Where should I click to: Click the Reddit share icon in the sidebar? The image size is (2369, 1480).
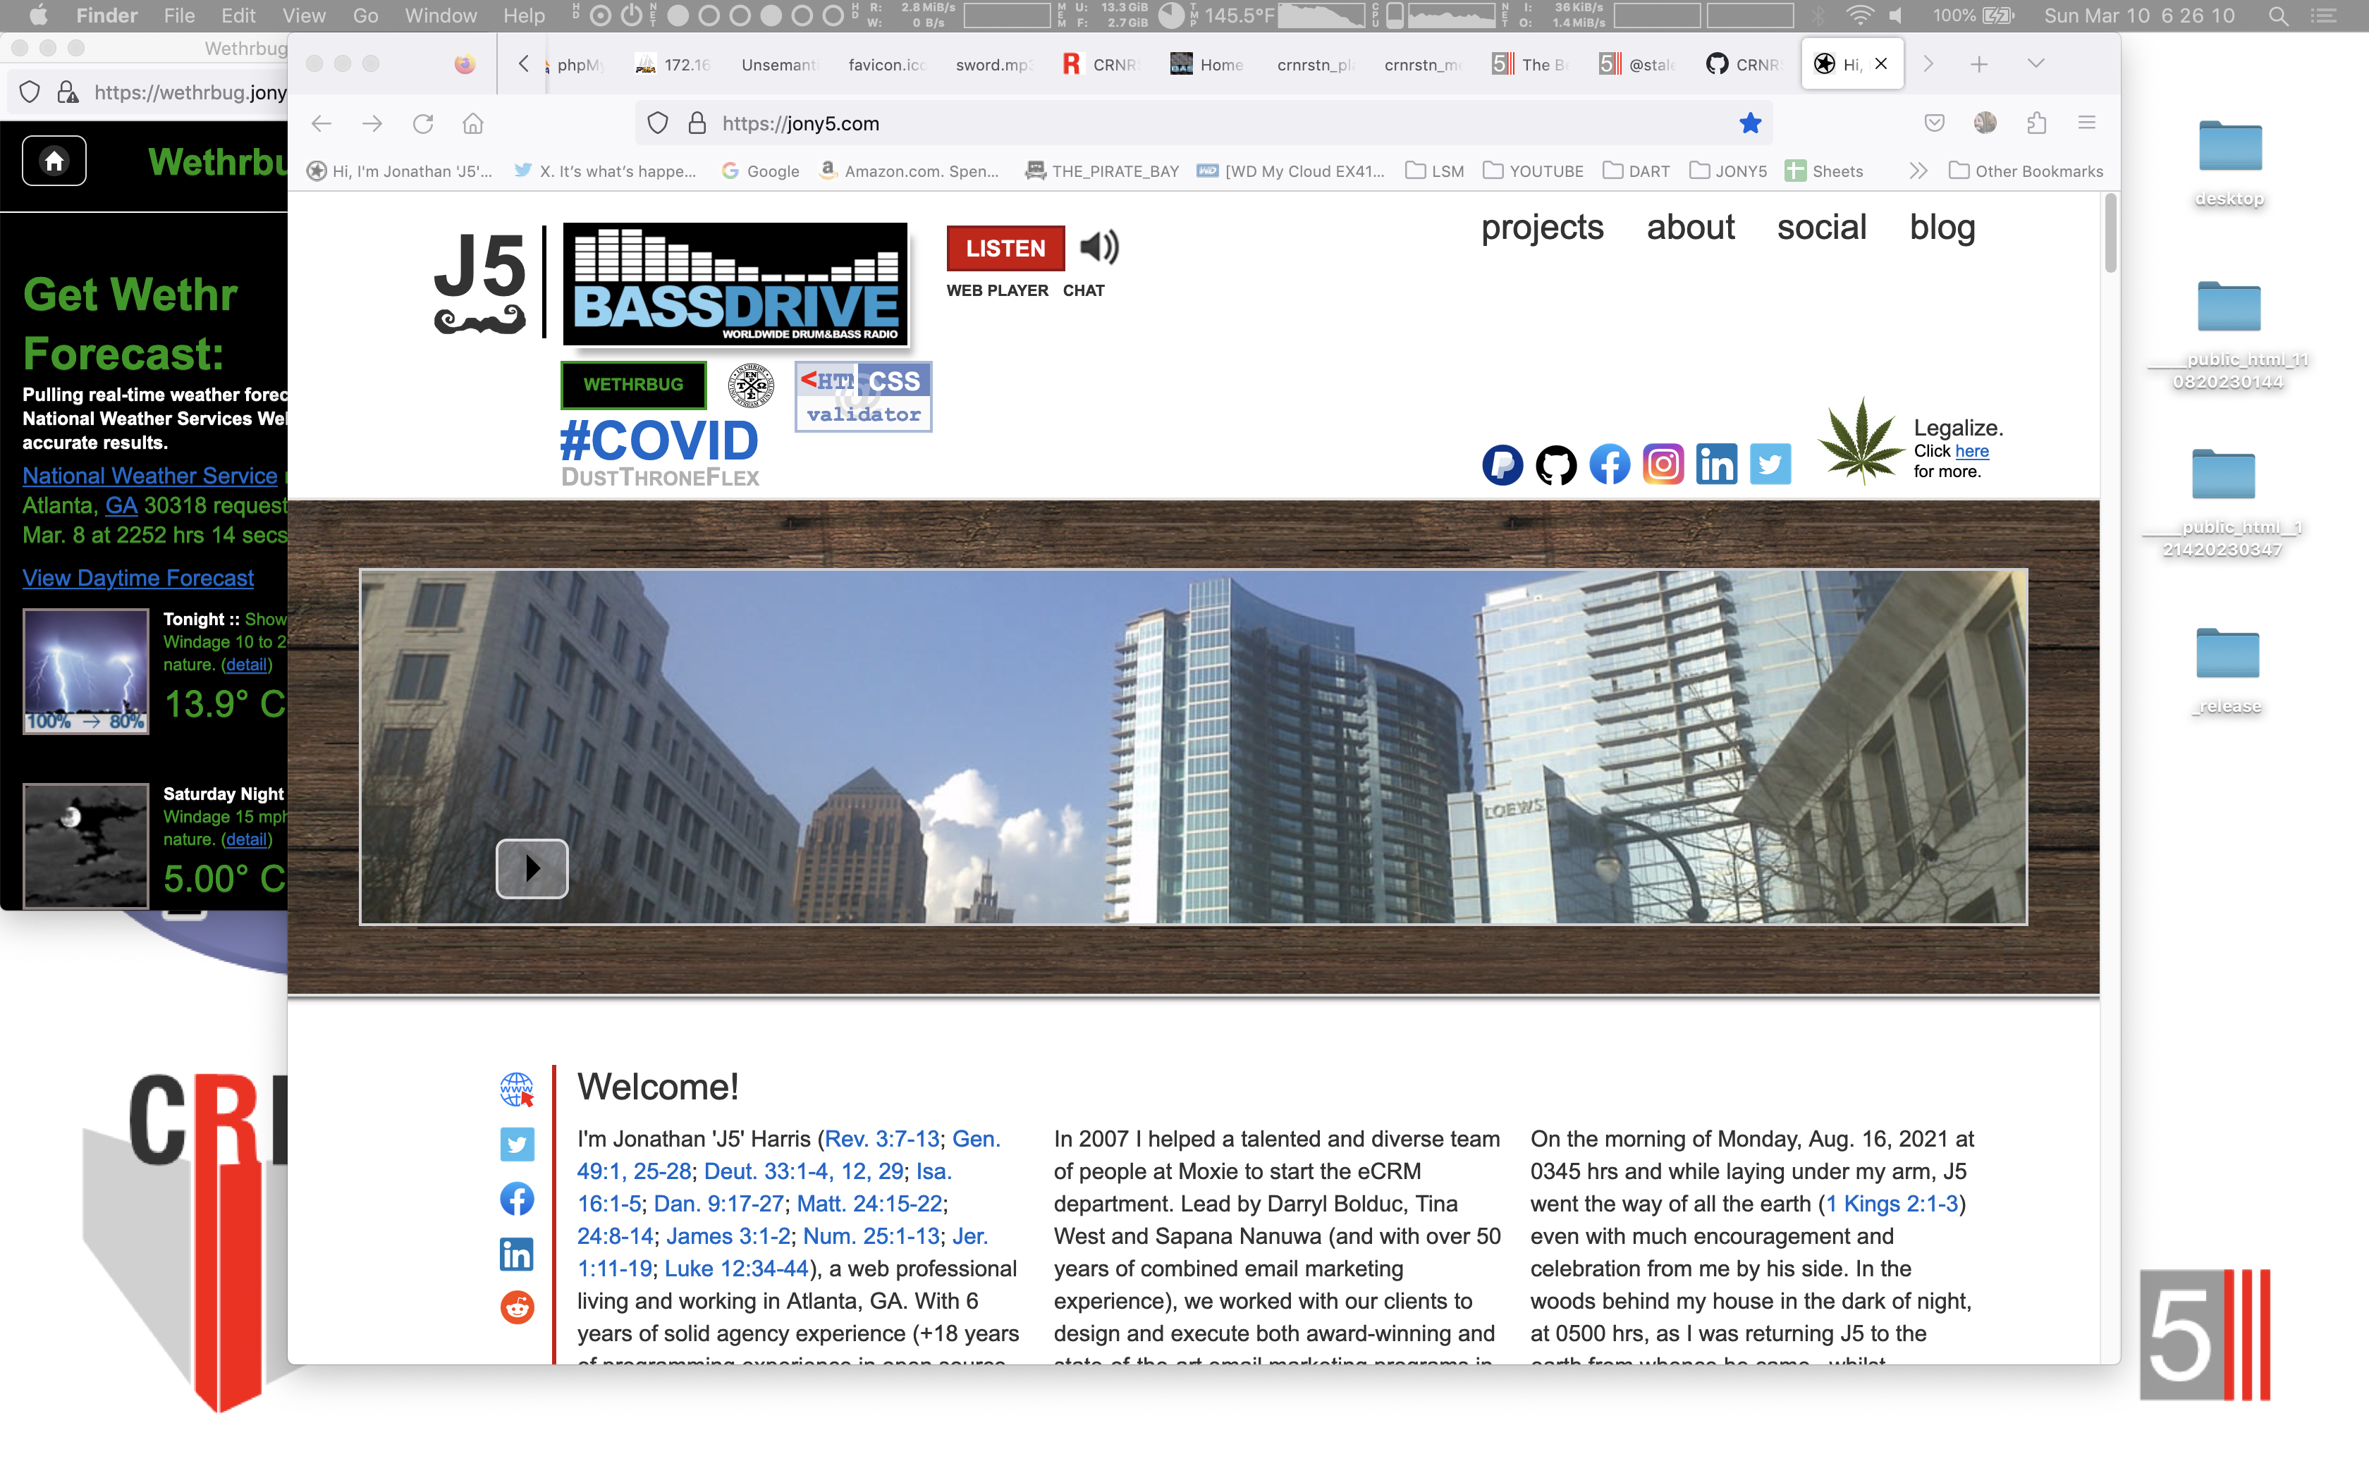[516, 1307]
